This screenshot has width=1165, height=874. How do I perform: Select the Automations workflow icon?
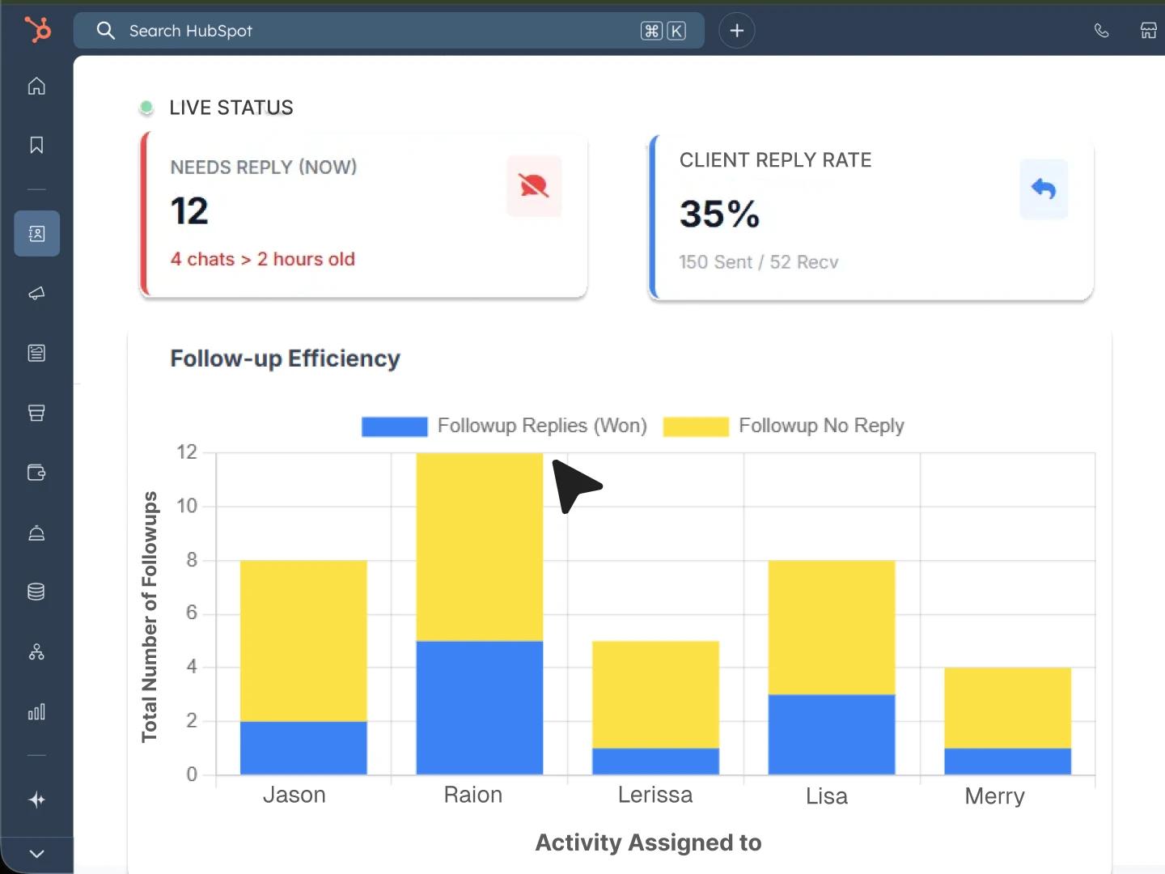(x=36, y=652)
